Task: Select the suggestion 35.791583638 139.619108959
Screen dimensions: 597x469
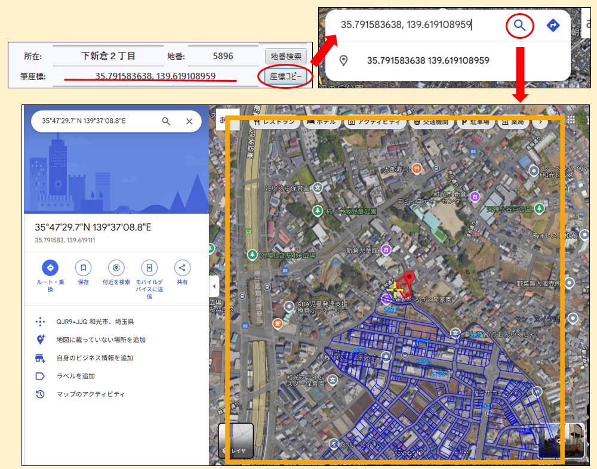Action: [x=428, y=60]
